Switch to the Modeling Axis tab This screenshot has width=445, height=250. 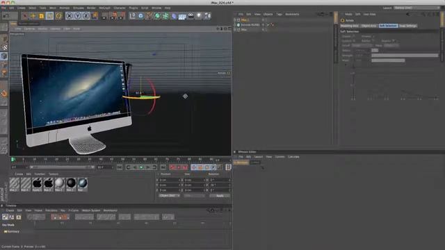(x=350, y=26)
